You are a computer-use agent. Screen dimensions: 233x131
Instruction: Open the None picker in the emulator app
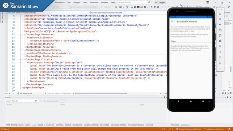click(191, 41)
